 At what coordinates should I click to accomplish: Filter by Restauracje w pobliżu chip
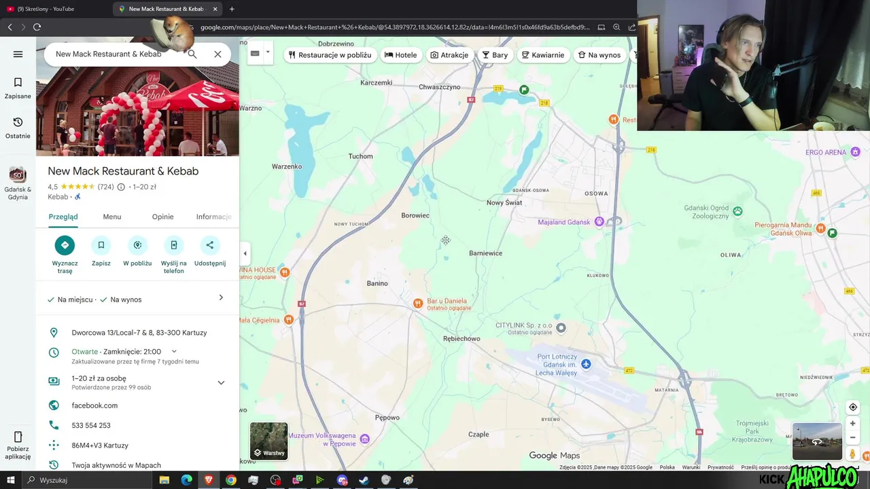(x=330, y=55)
